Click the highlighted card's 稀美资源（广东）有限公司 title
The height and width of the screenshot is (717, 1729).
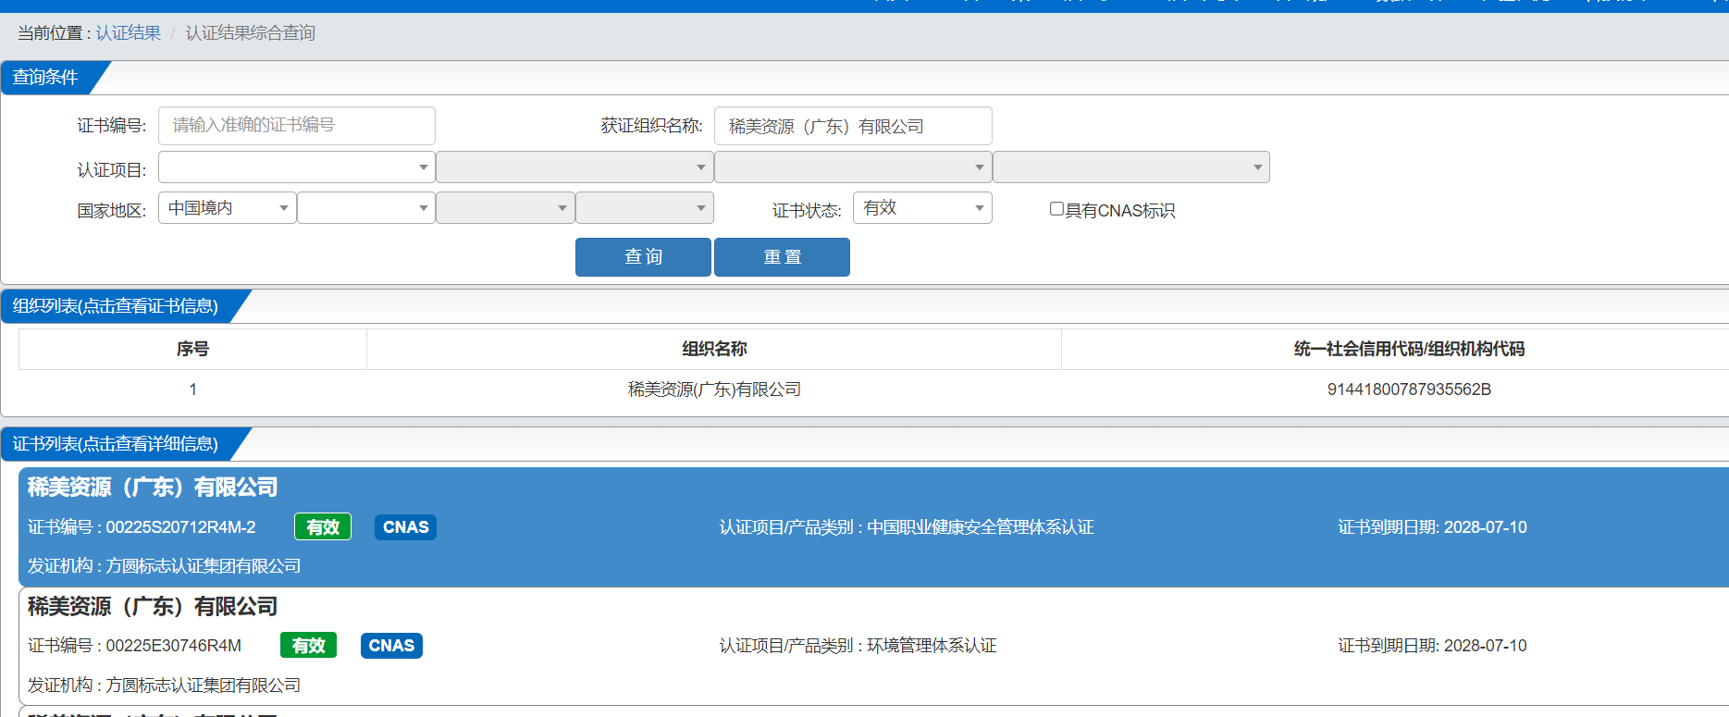coord(153,487)
